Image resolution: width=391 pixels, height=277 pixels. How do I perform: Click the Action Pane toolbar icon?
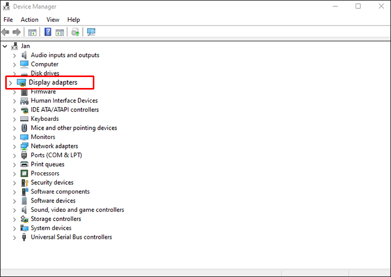tap(59, 32)
